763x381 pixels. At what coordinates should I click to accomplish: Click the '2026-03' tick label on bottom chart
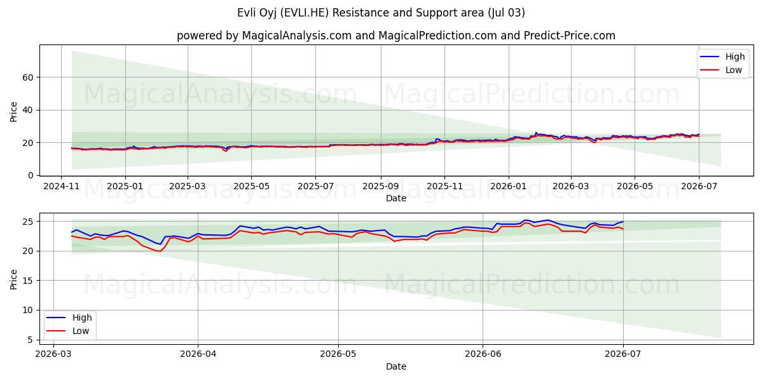(x=53, y=354)
